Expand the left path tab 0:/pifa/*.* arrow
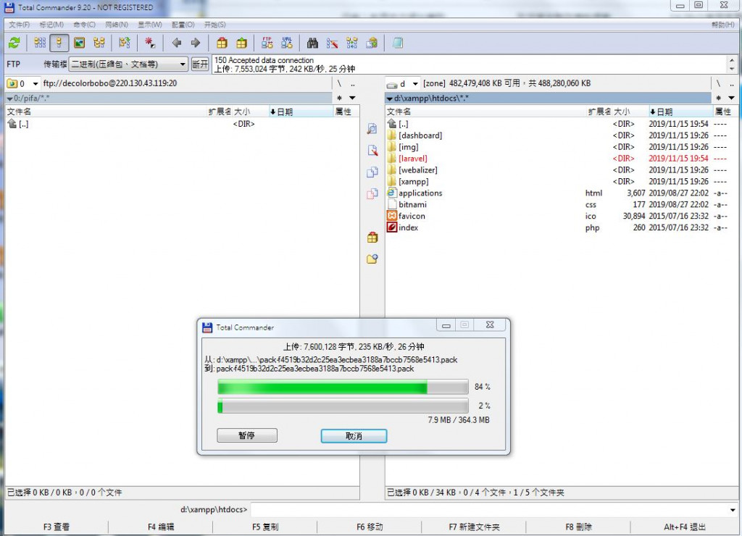This screenshot has width=742, height=536. (x=9, y=99)
